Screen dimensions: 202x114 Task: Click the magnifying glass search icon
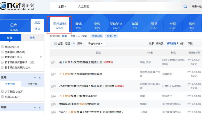pos(185,6)
